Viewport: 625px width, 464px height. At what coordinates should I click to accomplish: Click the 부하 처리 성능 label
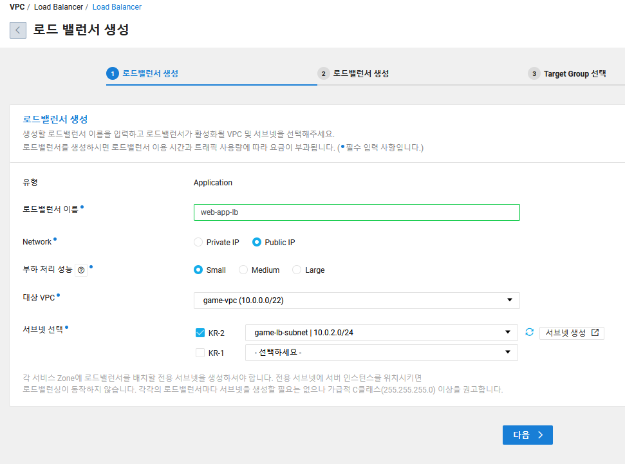[48, 270]
